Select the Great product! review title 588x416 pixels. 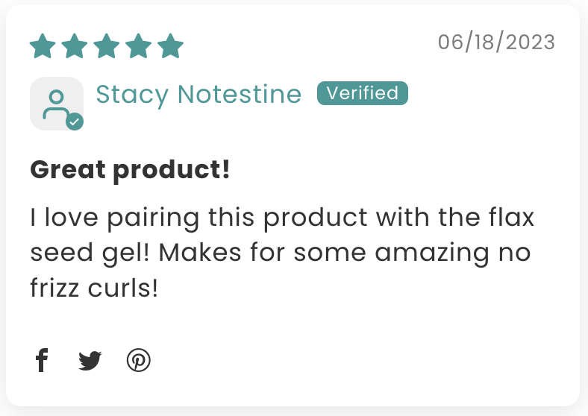coord(130,170)
